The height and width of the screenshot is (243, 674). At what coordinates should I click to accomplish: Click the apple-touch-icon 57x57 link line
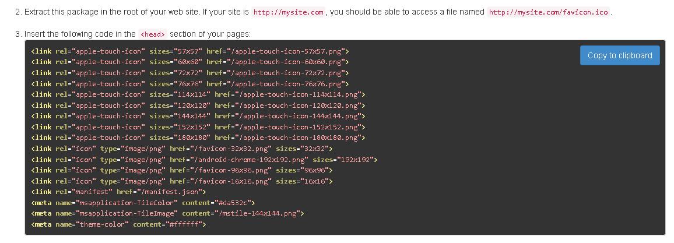pyautogui.click(x=190, y=51)
